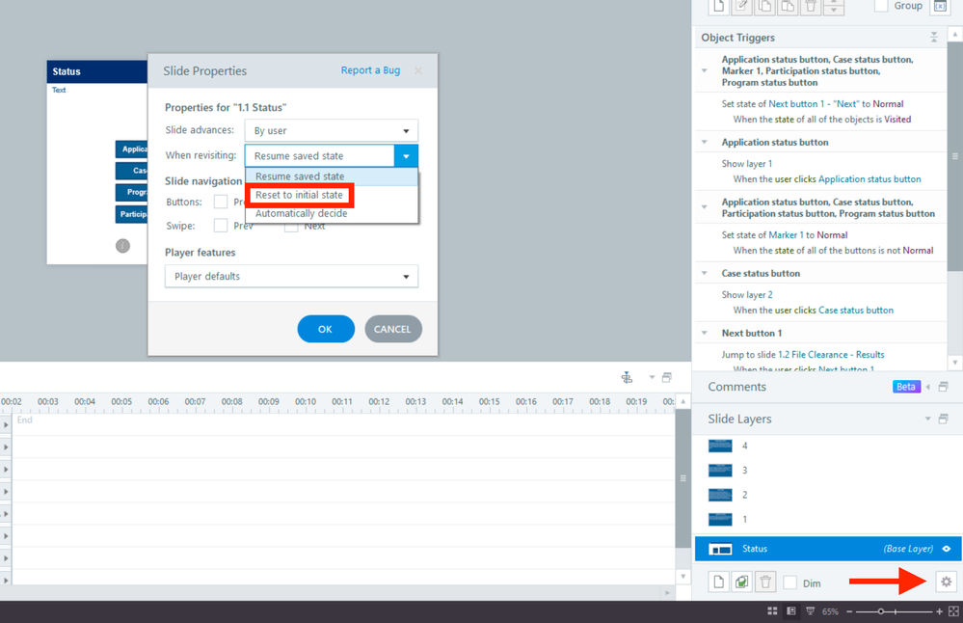Image resolution: width=963 pixels, height=623 pixels.
Task: Switch to normal slide view icon
Action: point(791,610)
